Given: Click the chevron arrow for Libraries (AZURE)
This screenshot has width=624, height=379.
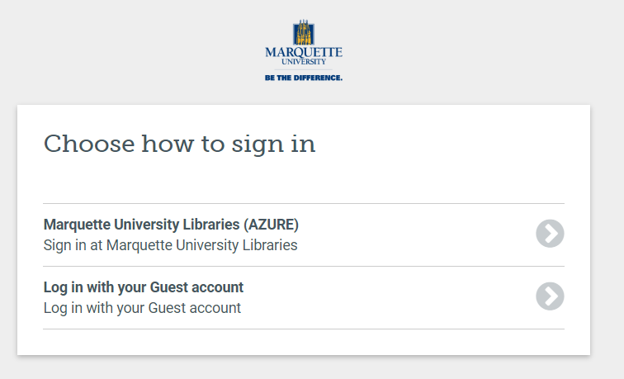Looking at the screenshot, I should coord(550,234).
